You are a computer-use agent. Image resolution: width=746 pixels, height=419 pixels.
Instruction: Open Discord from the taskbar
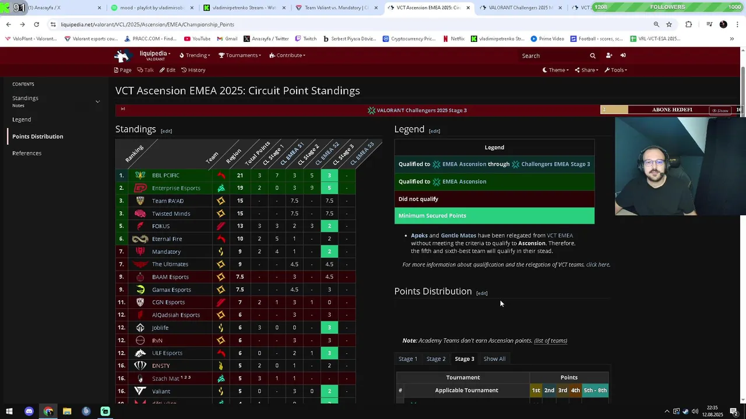(29, 411)
